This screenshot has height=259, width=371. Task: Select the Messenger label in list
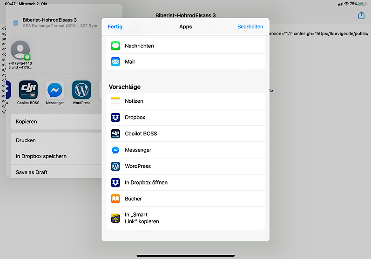pos(138,150)
